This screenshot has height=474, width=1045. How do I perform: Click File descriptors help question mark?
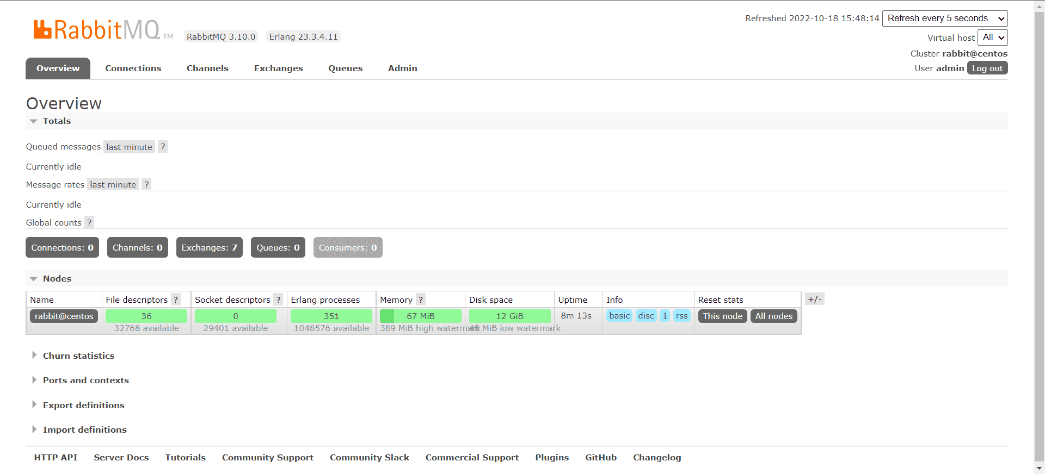coord(176,300)
